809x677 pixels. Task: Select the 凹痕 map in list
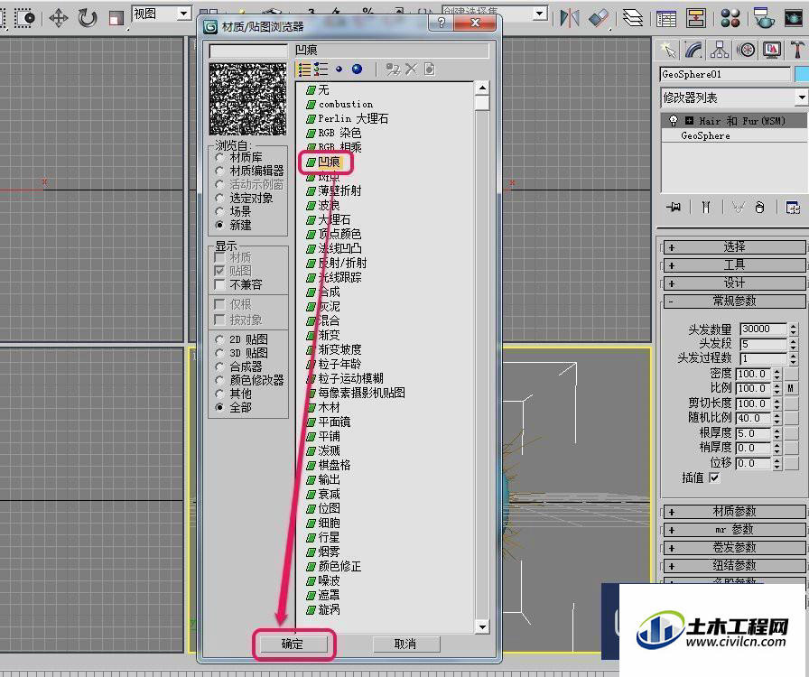[330, 162]
